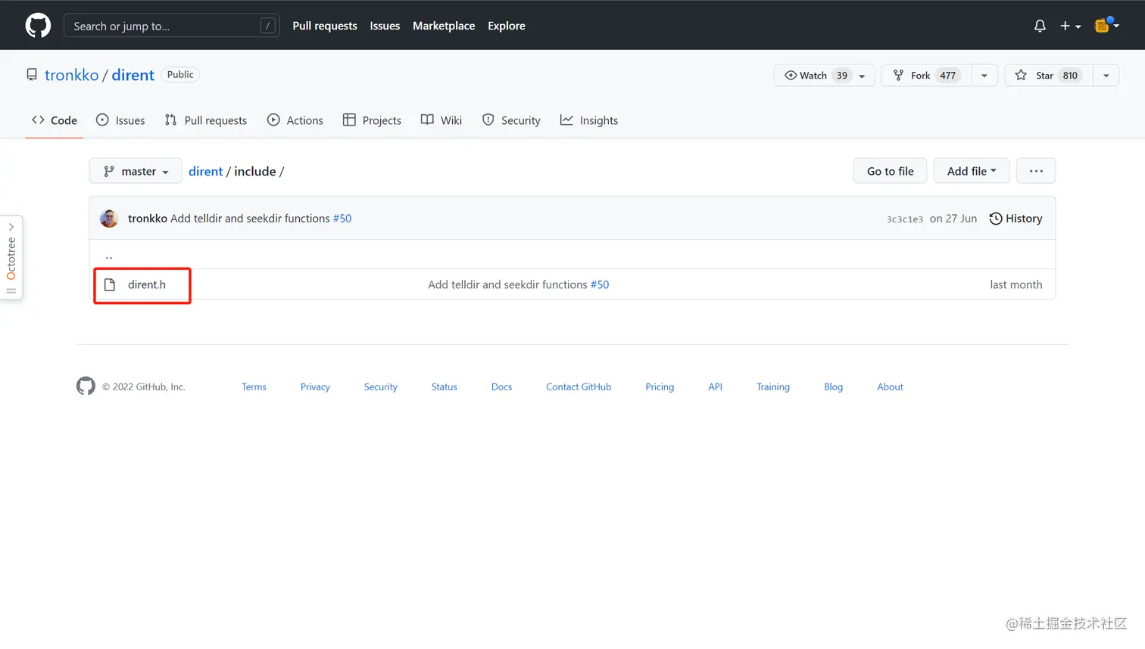Open Issues in top navigation bar

[385, 26]
